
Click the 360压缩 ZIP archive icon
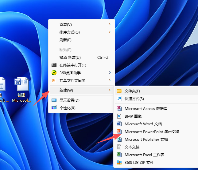[119, 162]
